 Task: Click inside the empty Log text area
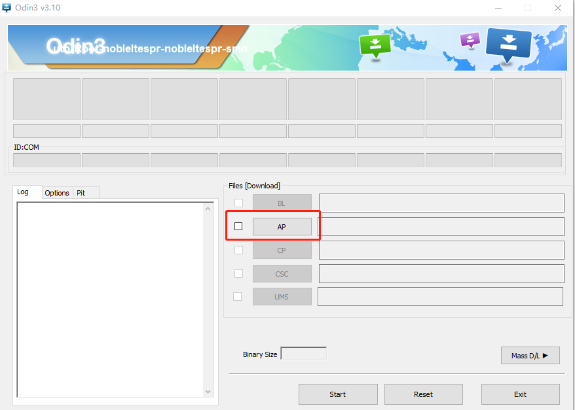point(111,299)
